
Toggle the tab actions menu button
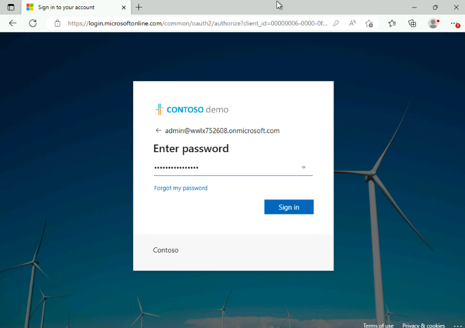tap(10, 7)
